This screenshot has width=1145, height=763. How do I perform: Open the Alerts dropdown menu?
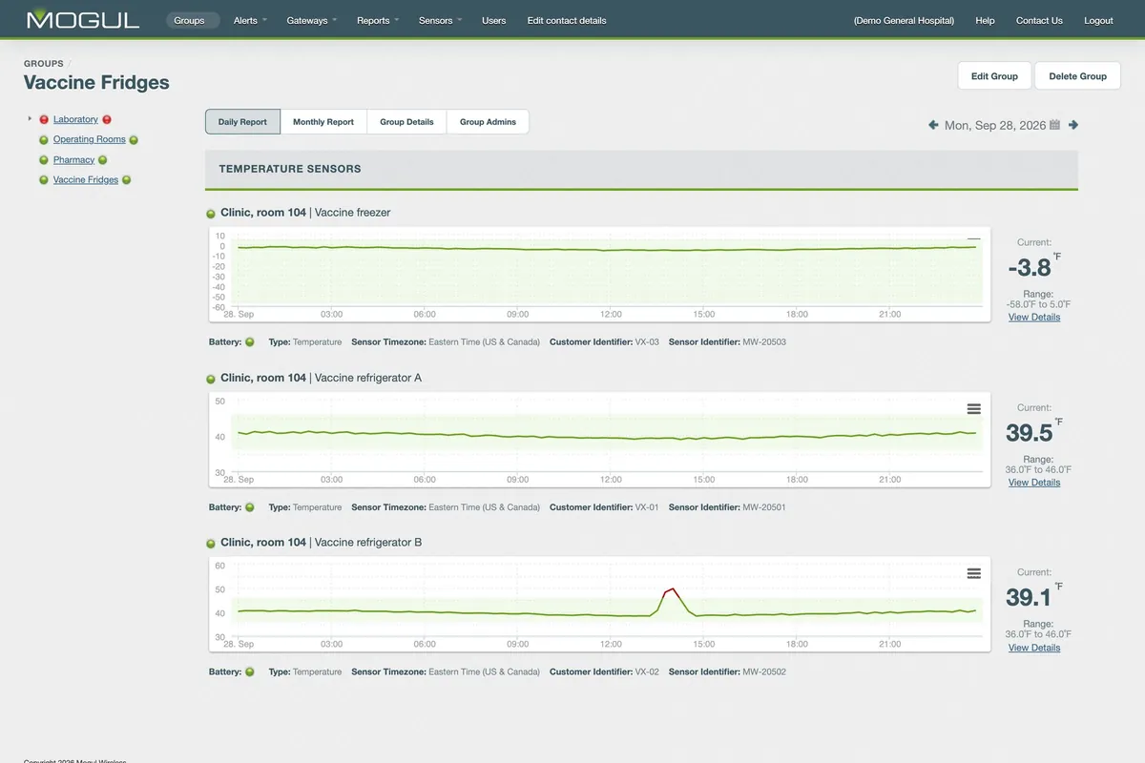250,20
